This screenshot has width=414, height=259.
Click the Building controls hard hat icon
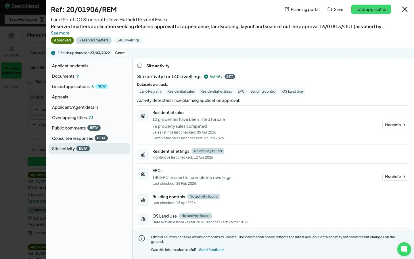(143, 200)
